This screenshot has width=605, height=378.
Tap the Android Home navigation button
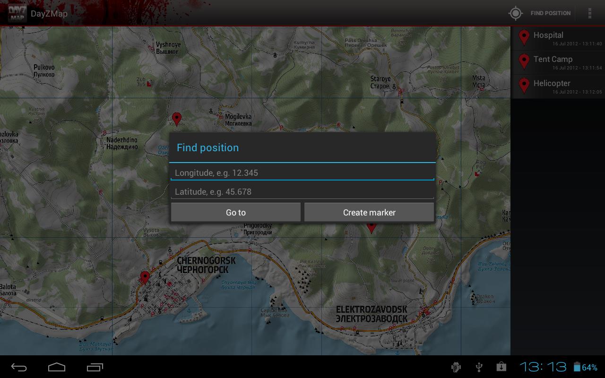pyautogui.click(x=57, y=367)
